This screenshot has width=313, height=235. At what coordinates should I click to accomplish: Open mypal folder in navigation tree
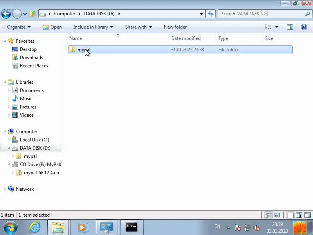pos(30,156)
